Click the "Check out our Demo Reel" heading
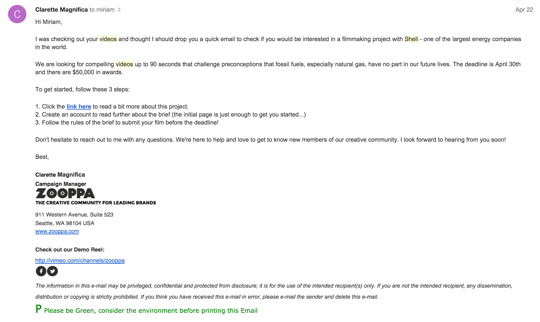 click(x=70, y=250)
